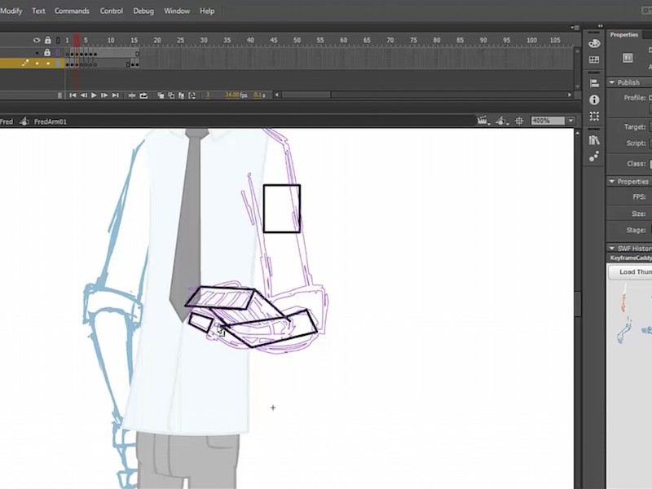The width and height of the screenshot is (652, 489).
Task: Collapse the SWF History section
Action: coord(612,249)
